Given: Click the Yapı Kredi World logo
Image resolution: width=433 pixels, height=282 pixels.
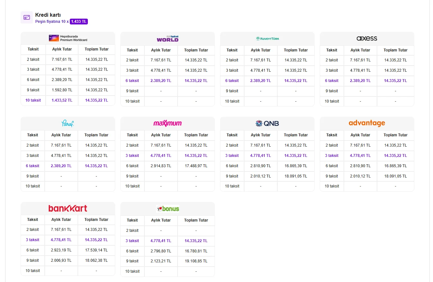Looking at the screenshot, I should pyautogui.click(x=167, y=39).
